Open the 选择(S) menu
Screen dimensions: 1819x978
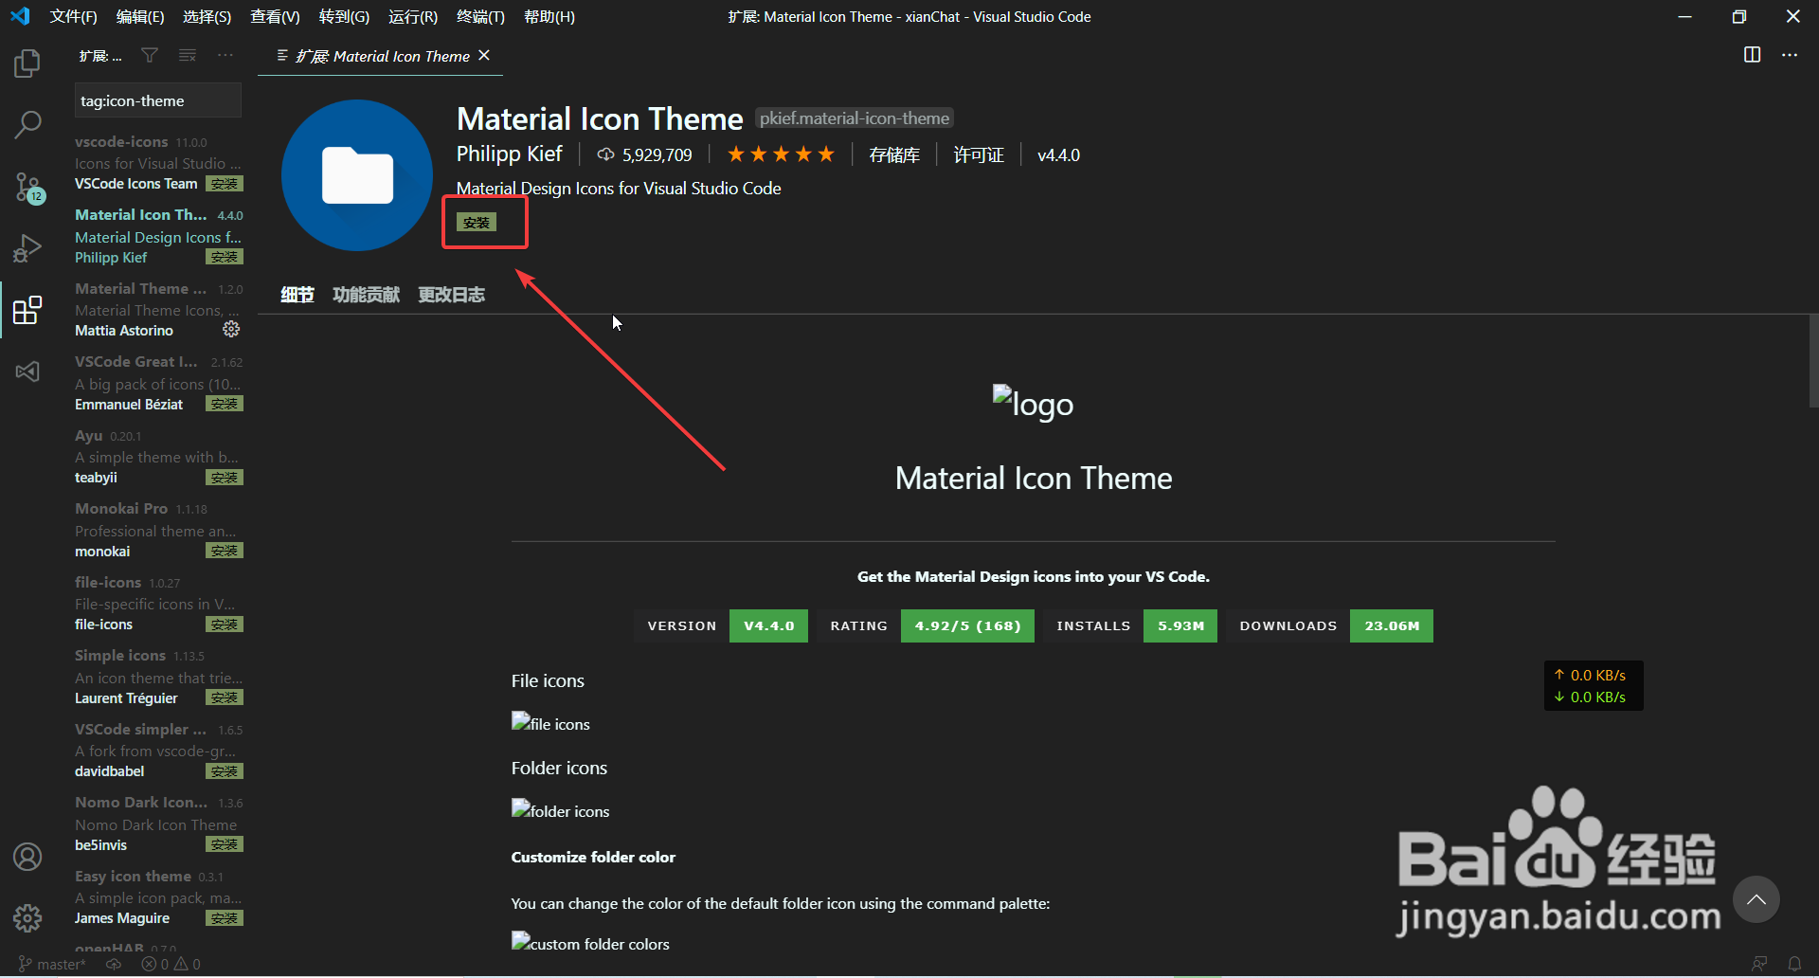[x=207, y=17]
